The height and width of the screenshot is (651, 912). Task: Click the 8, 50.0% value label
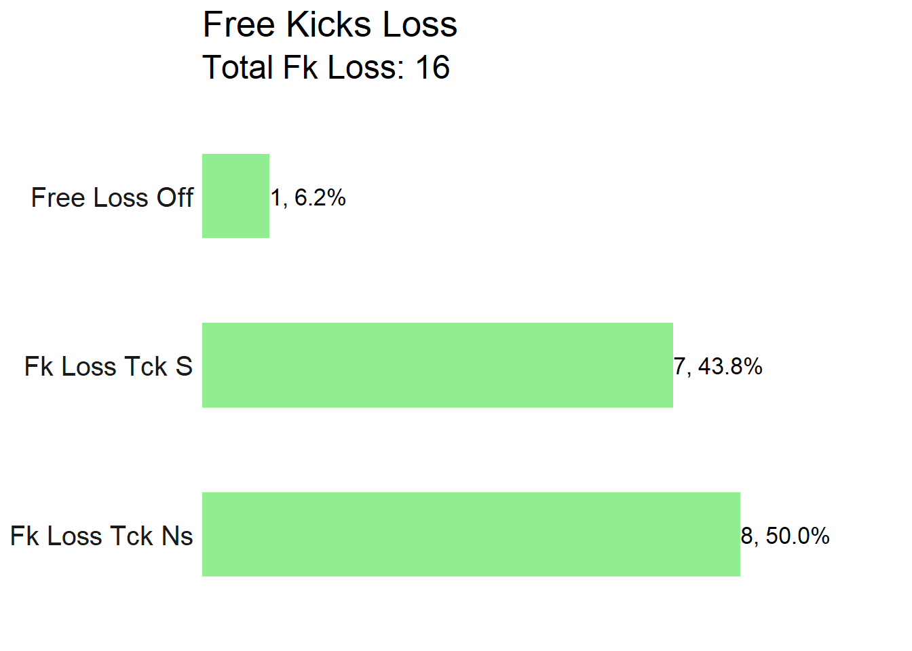pos(785,536)
